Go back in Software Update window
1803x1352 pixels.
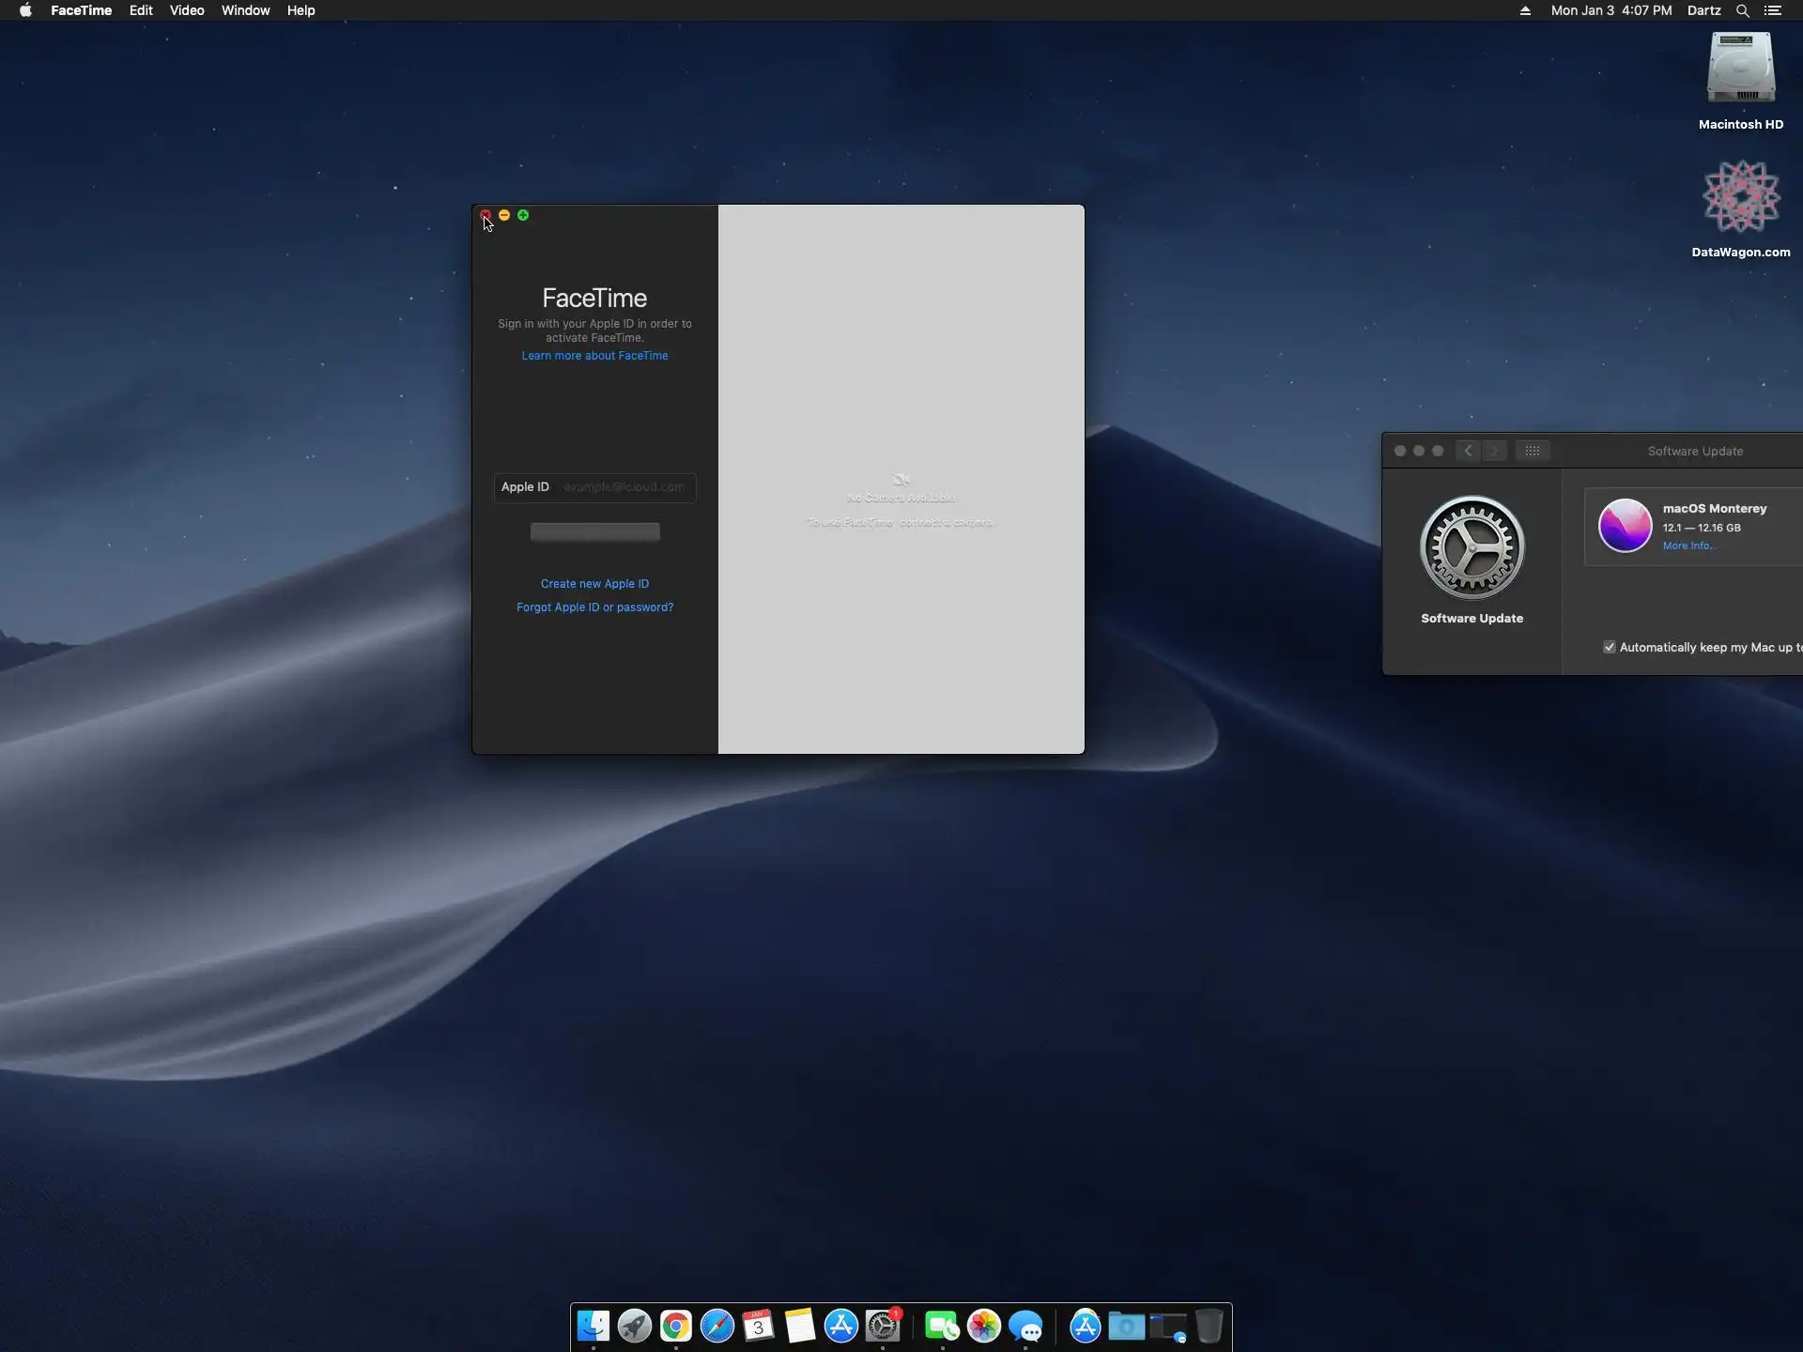[x=1468, y=451]
